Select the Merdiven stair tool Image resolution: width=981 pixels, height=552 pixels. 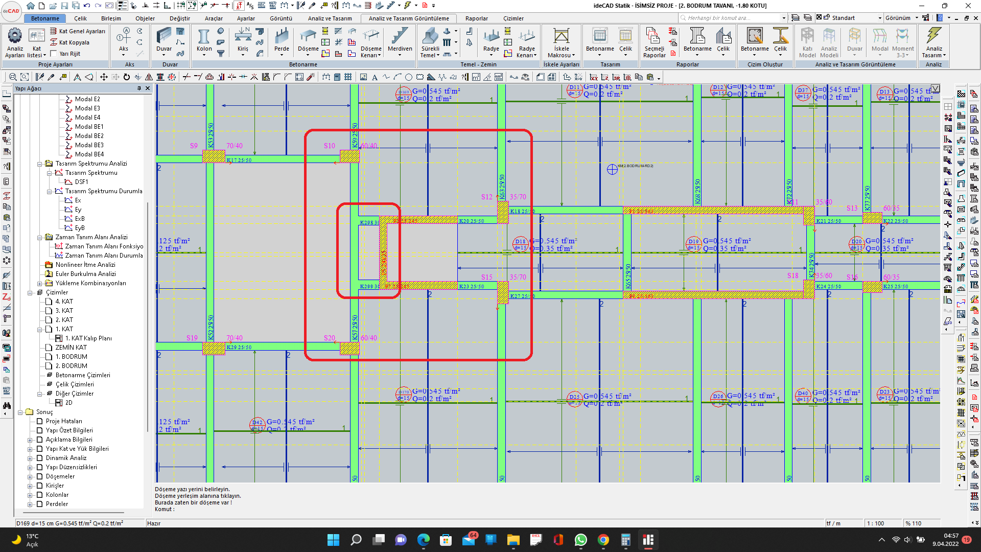pyautogui.click(x=400, y=41)
